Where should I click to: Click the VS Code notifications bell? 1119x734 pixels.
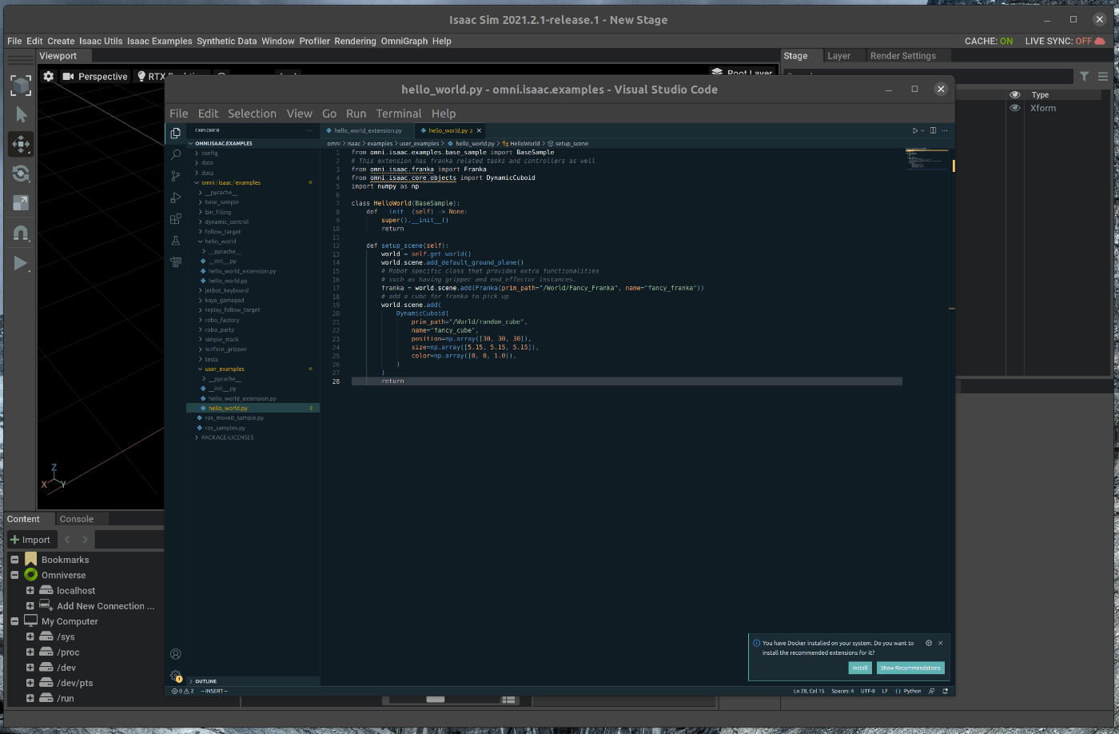tap(946, 691)
